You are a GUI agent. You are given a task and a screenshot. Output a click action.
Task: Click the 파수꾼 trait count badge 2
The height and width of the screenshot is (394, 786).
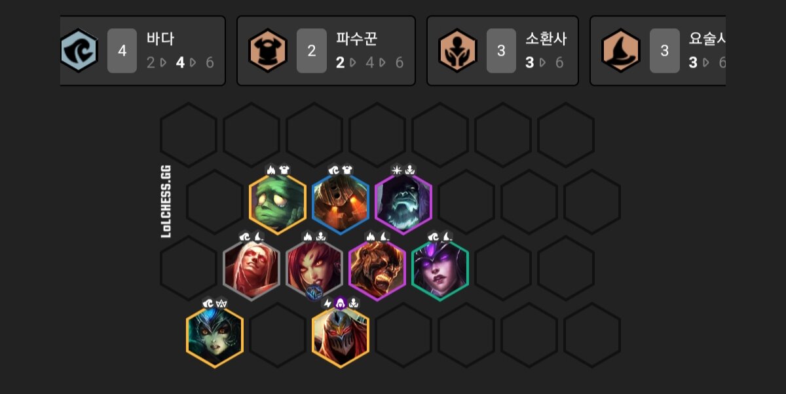(312, 50)
